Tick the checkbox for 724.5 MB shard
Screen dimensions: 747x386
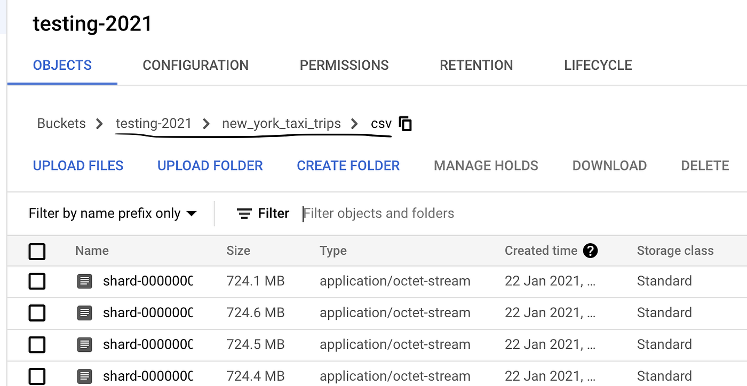click(x=37, y=344)
